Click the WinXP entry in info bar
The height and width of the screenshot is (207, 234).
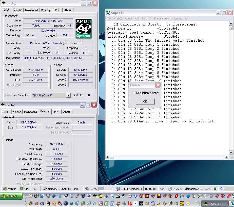tap(10, 189)
